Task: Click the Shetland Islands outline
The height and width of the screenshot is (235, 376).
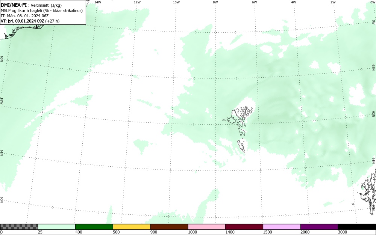Action: click(368, 191)
